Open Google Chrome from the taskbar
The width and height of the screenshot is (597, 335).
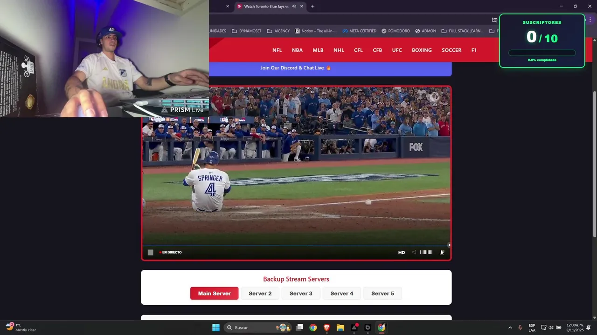click(313, 328)
